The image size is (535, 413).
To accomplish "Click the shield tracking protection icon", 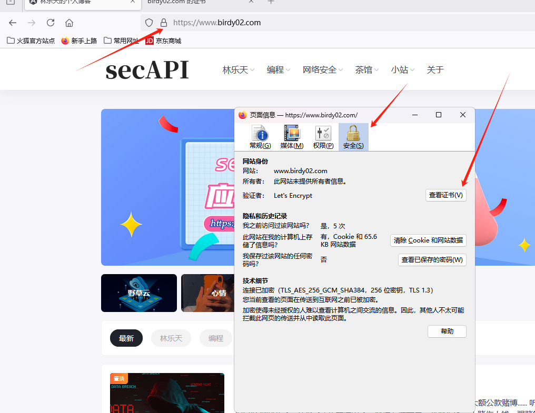I will click(149, 23).
